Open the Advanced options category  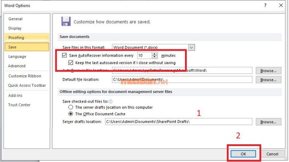[27, 66]
